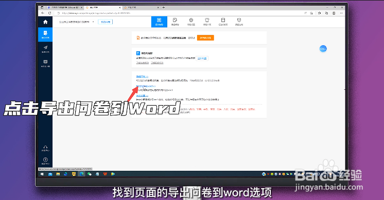This screenshot has width=384, height=200.
Task: Reload the page with the refresh icon
Action: click(x=50, y=13)
